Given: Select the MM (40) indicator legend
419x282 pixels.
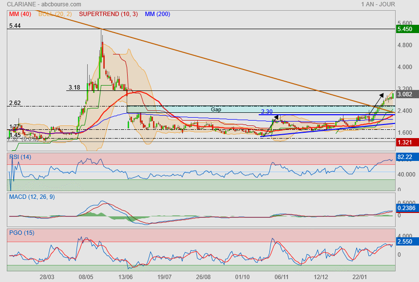Looking at the screenshot, I should point(20,14).
